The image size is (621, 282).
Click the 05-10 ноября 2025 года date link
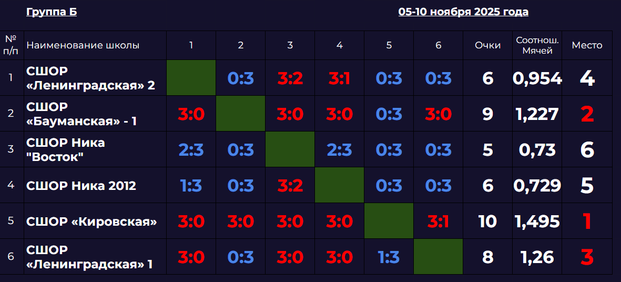[463, 12]
